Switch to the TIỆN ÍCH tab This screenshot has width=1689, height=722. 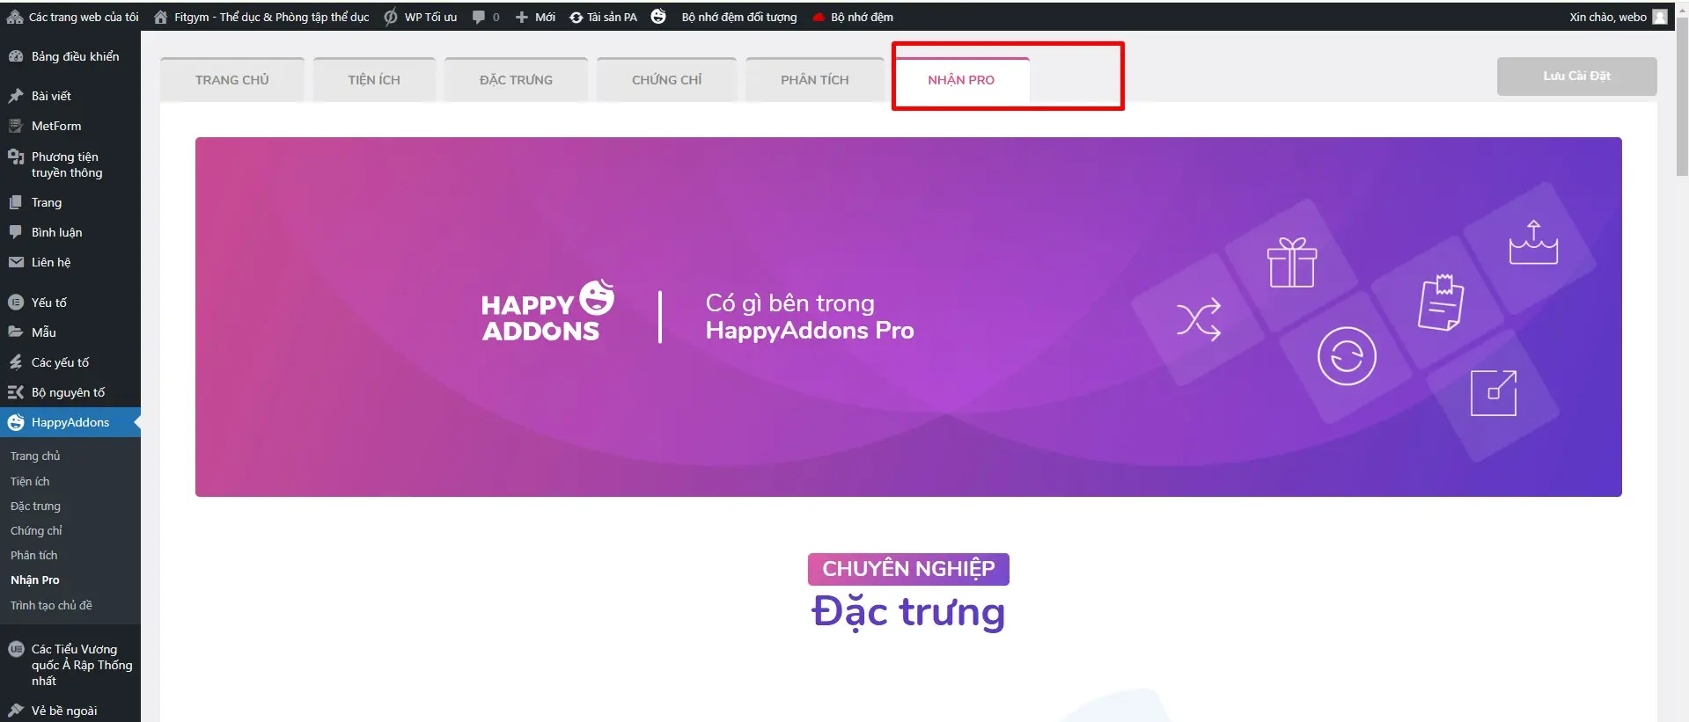[374, 79]
